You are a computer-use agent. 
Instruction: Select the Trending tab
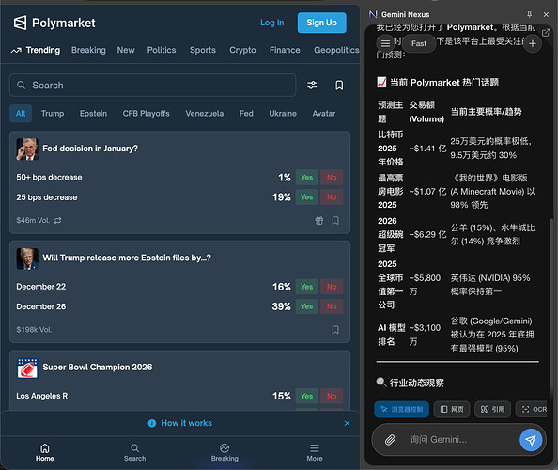pyautogui.click(x=36, y=50)
